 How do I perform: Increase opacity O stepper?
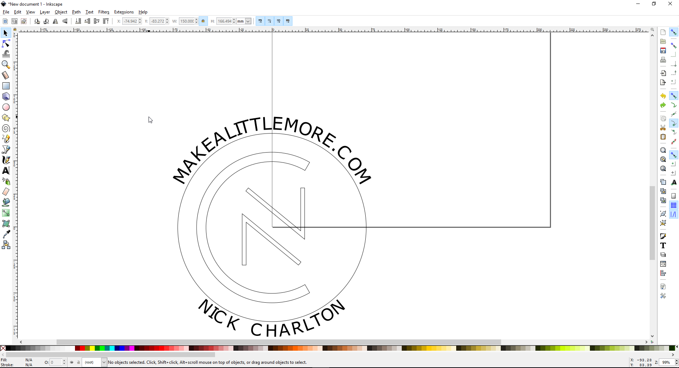click(x=64, y=361)
